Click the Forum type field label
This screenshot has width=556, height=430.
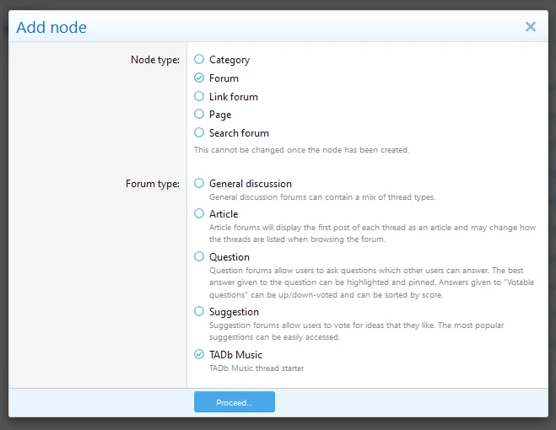153,184
